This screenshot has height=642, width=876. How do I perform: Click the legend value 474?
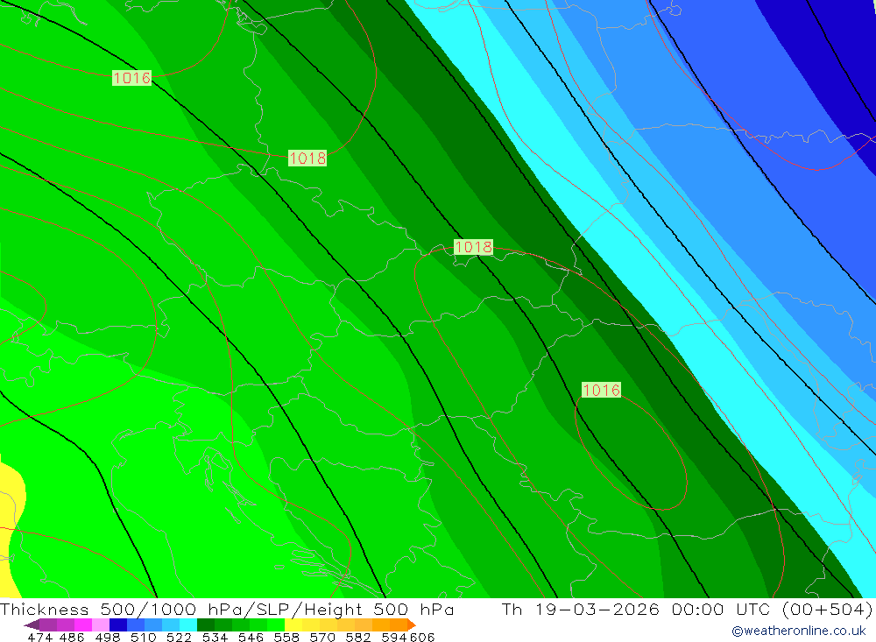point(39,637)
